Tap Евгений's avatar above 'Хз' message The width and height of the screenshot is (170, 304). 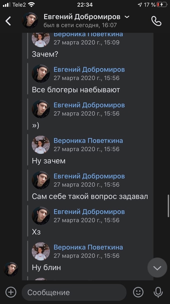[x=41, y=216]
